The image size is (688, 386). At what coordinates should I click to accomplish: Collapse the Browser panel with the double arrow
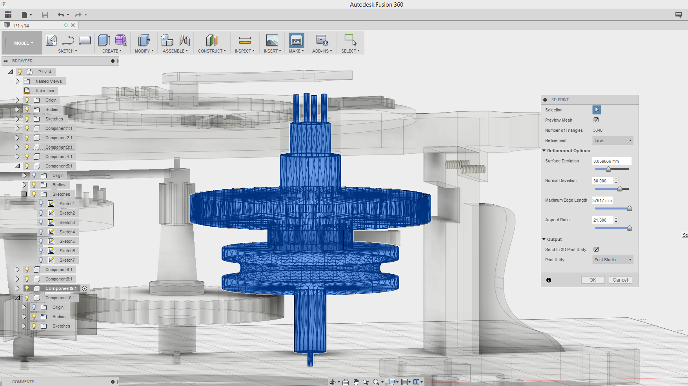(5, 61)
